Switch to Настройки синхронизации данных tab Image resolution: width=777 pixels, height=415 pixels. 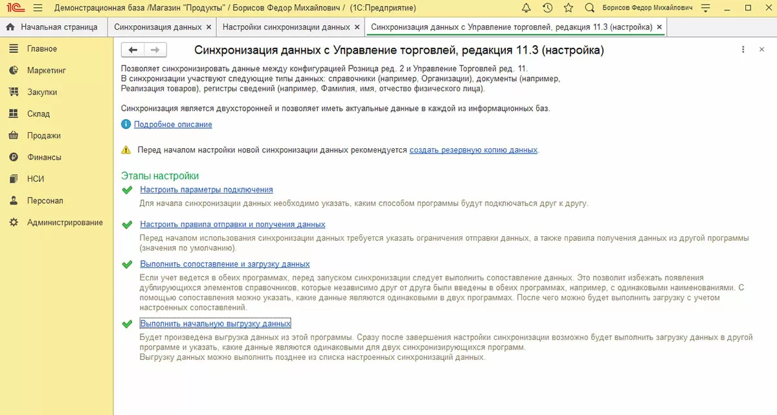(x=286, y=27)
